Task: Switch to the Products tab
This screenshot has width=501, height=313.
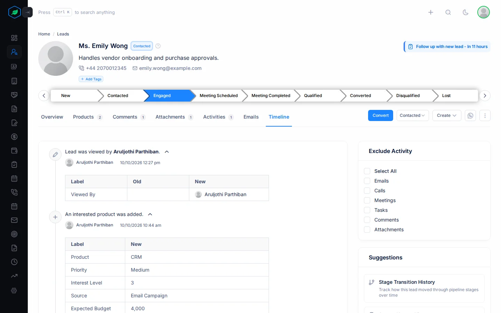Action: (88, 117)
